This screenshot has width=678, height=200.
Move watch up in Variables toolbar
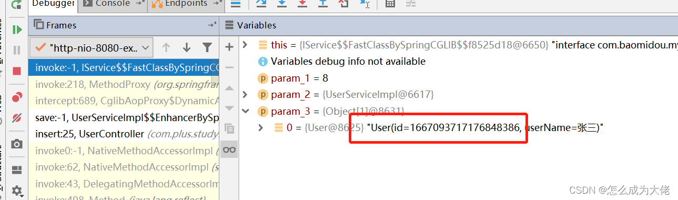pyautogui.click(x=229, y=88)
